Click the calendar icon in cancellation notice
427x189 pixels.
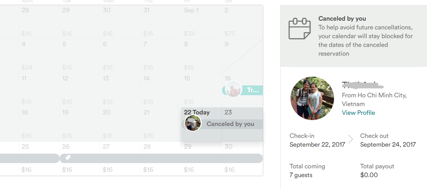(x=299, y=28)
